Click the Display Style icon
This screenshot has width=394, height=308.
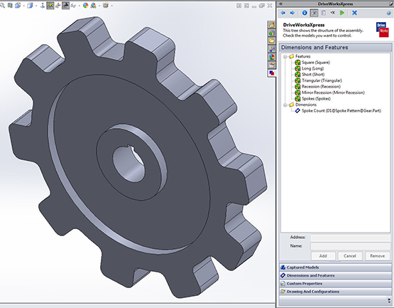tap(30, 5)
